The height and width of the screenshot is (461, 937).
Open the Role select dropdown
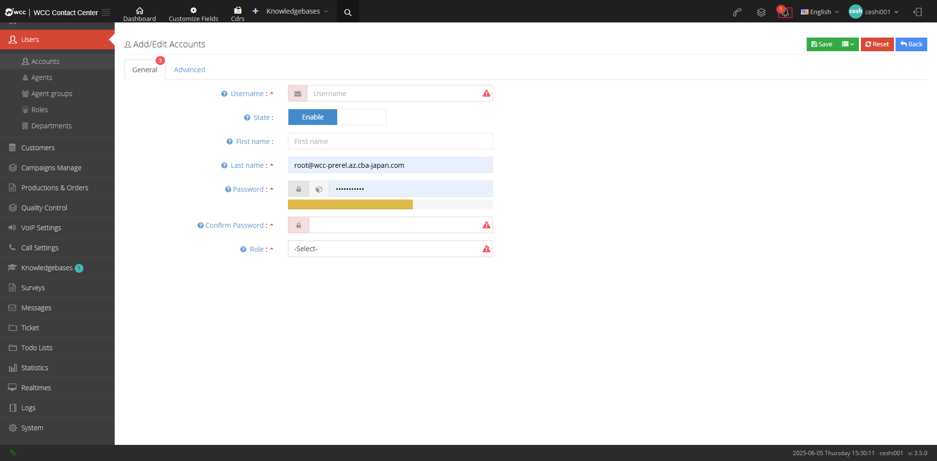390,249
